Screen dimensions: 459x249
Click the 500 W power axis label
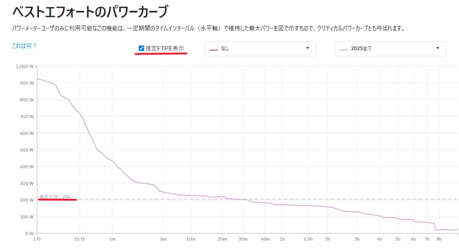coord(28,150)
